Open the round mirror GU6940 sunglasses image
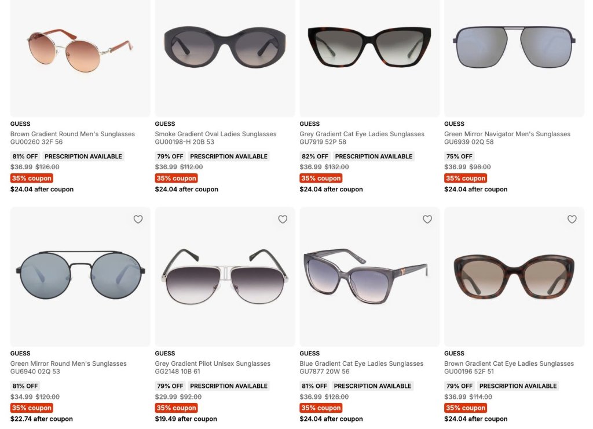The image size is (593, 429). click(x=80, y=277)
